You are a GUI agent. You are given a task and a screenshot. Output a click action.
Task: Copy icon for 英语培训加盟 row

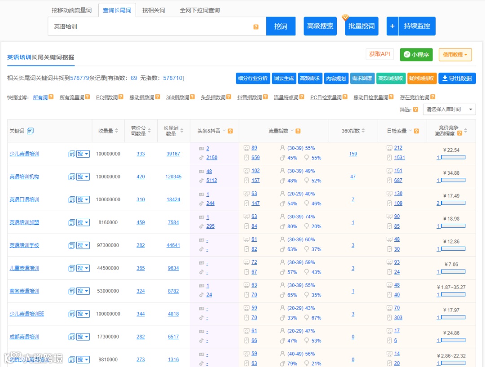coord(71,222)
